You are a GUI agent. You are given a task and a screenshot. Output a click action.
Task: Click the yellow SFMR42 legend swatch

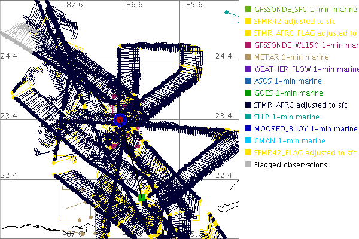point(248,22)
